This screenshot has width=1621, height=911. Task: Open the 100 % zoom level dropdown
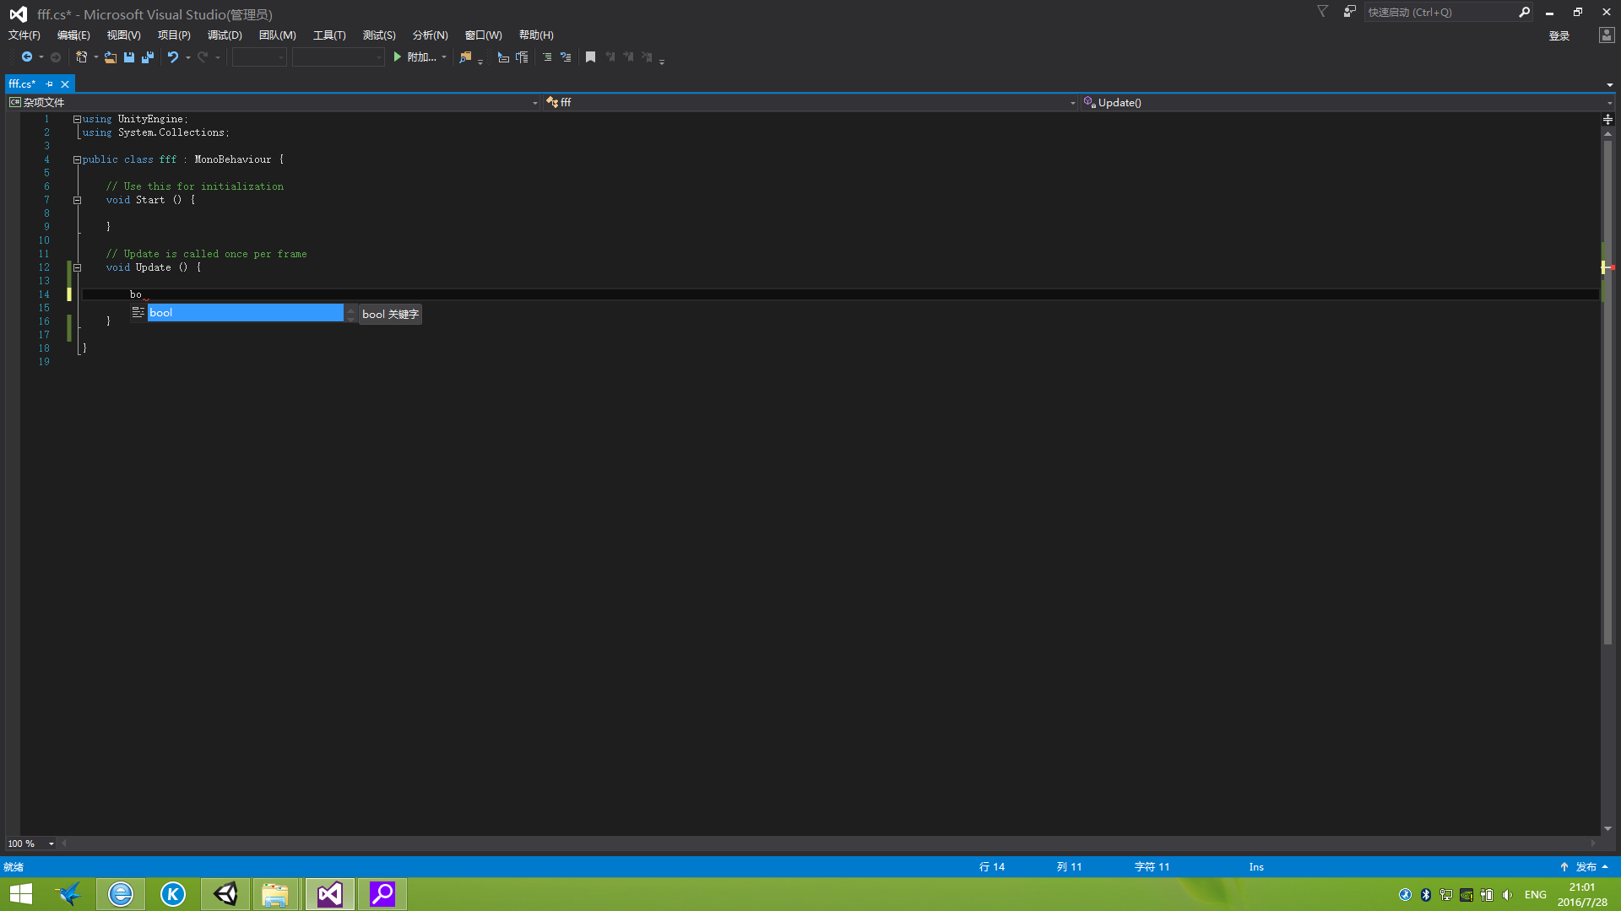click(52, 844)
